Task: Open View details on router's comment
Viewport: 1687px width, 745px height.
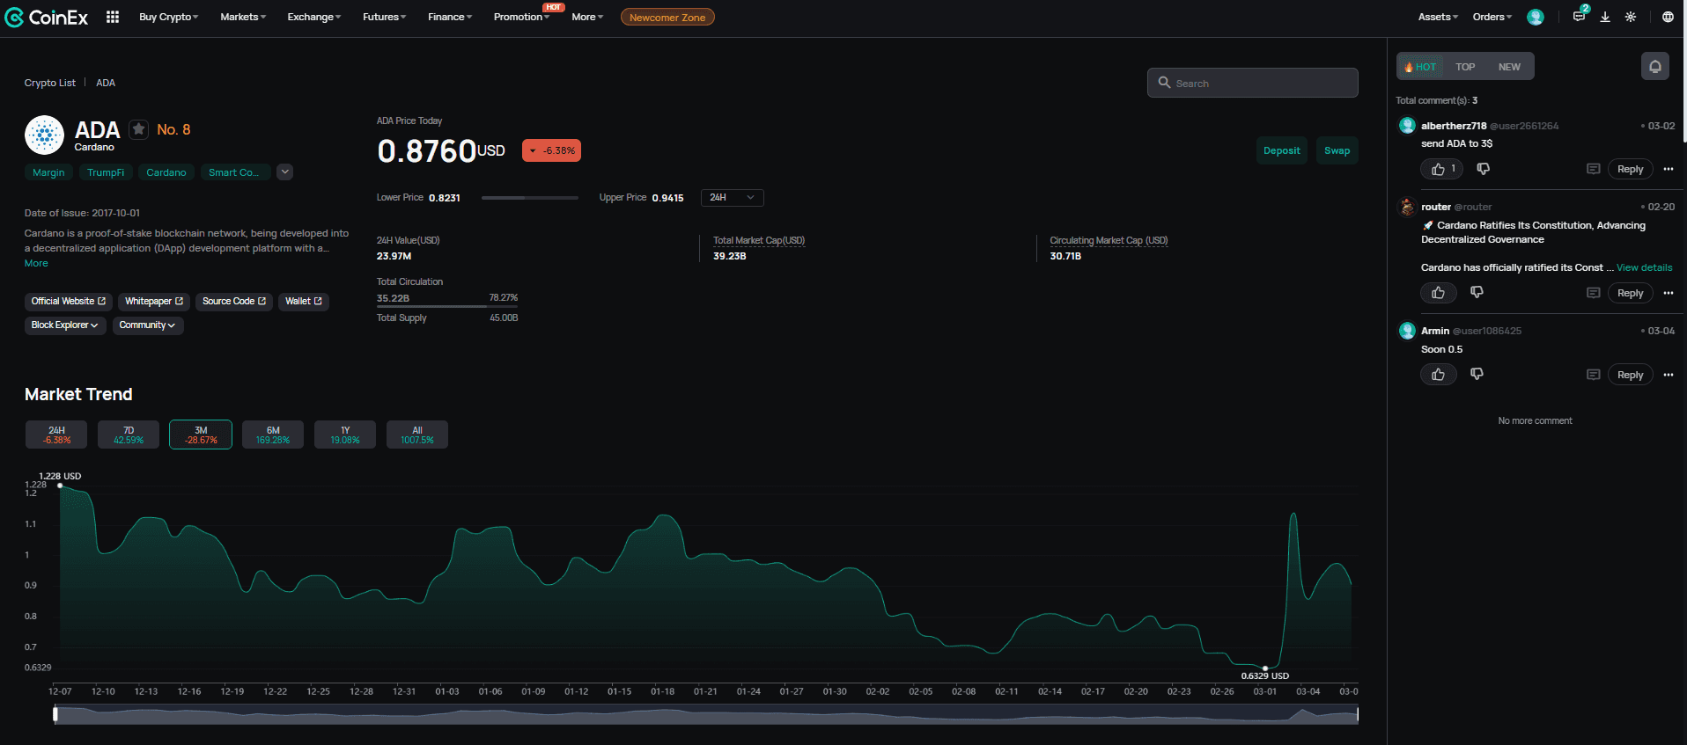Action: (1644, 267)
